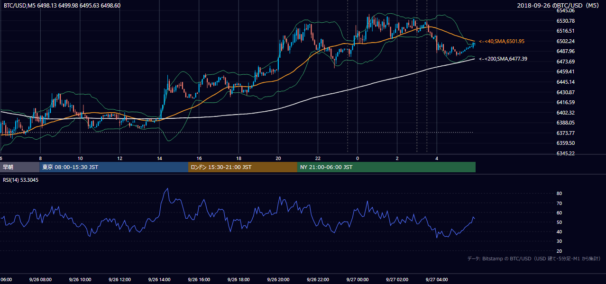Click the NY 21:00-06:00 JST session bar
The image size is (606, 284).
(x=386, y=167)
